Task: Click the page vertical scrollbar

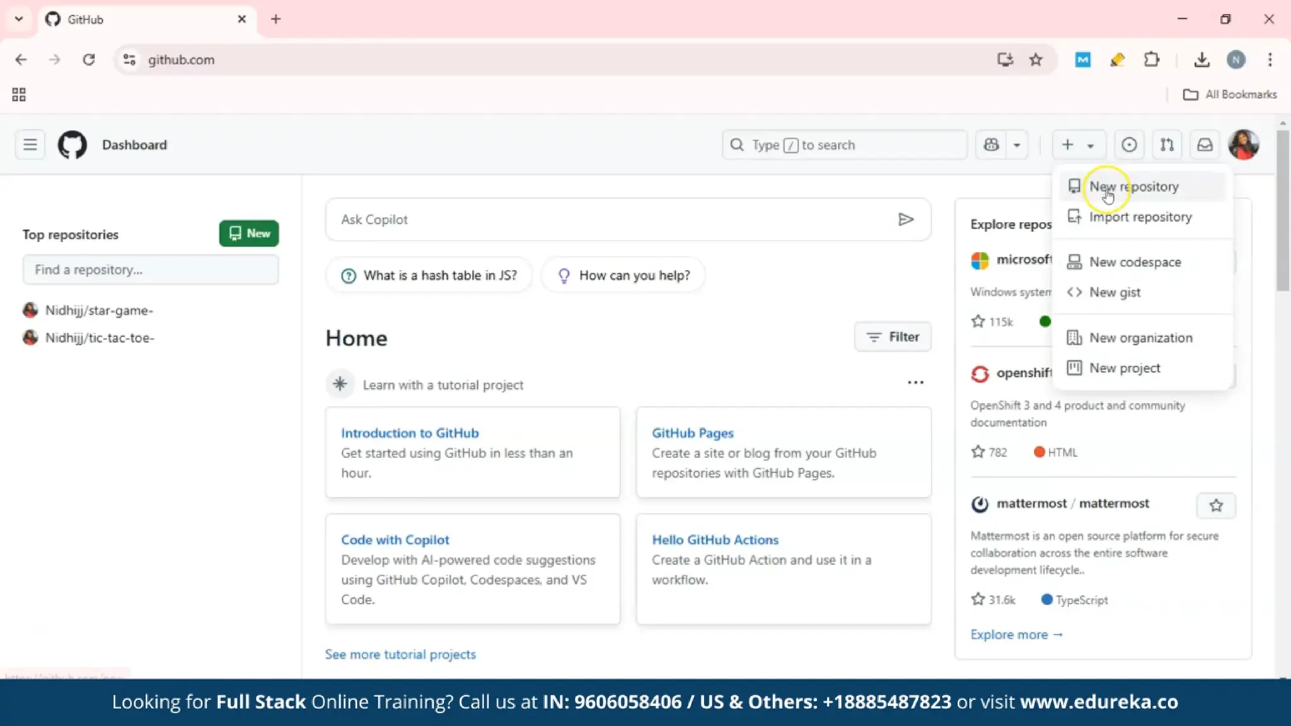Action: [x=1283, y=211]
